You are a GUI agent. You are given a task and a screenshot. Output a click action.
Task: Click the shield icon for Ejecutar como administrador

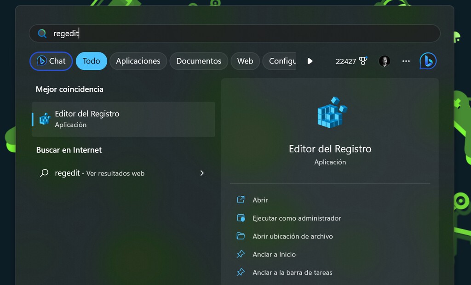(240, 218)
